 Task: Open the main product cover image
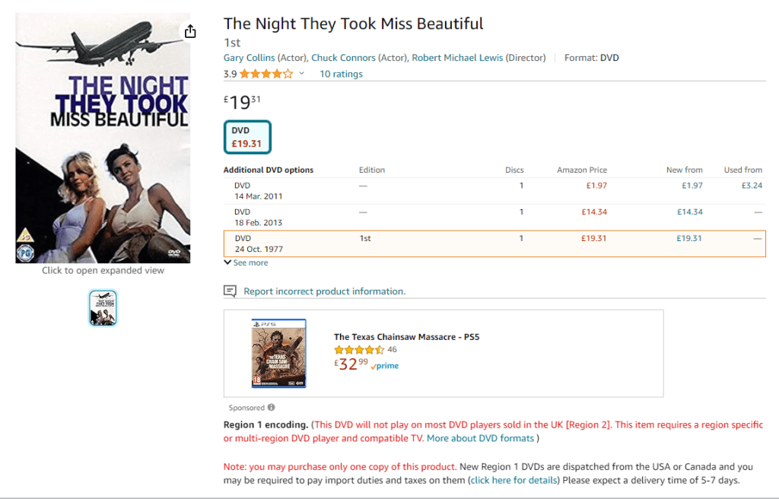(103, 138)
